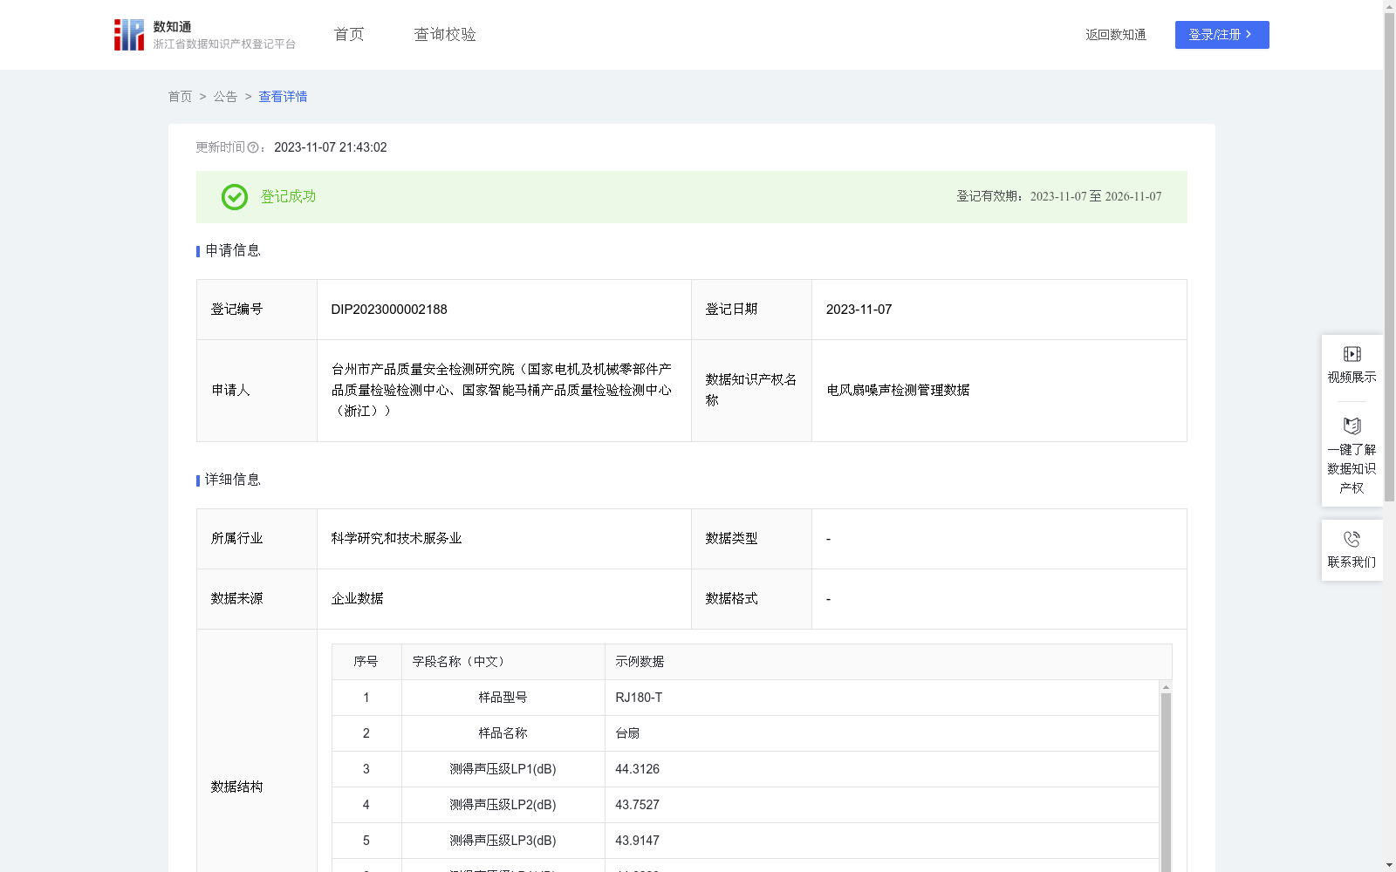Screen dimensions: 1396x872
Task: Click the 详细信息 section heading
Action: point(232,480)
